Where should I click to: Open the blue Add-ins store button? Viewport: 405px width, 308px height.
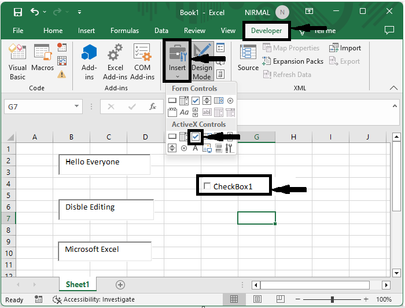pyautogui.click(x=89, y=61)
